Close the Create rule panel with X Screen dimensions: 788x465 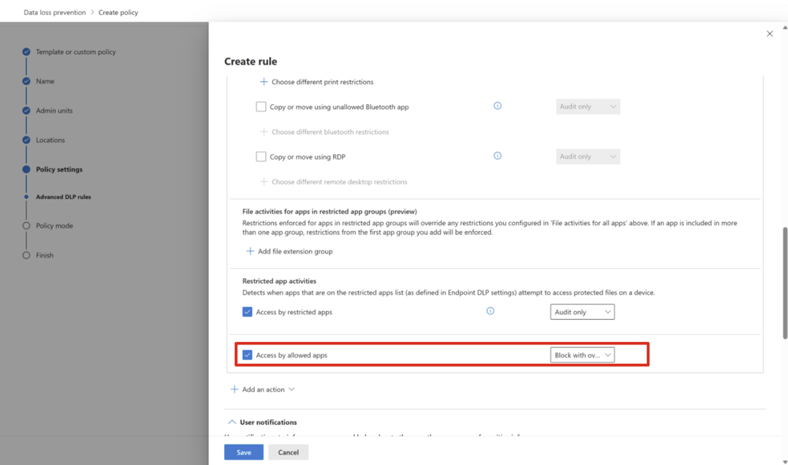click(x=769, y=34)
